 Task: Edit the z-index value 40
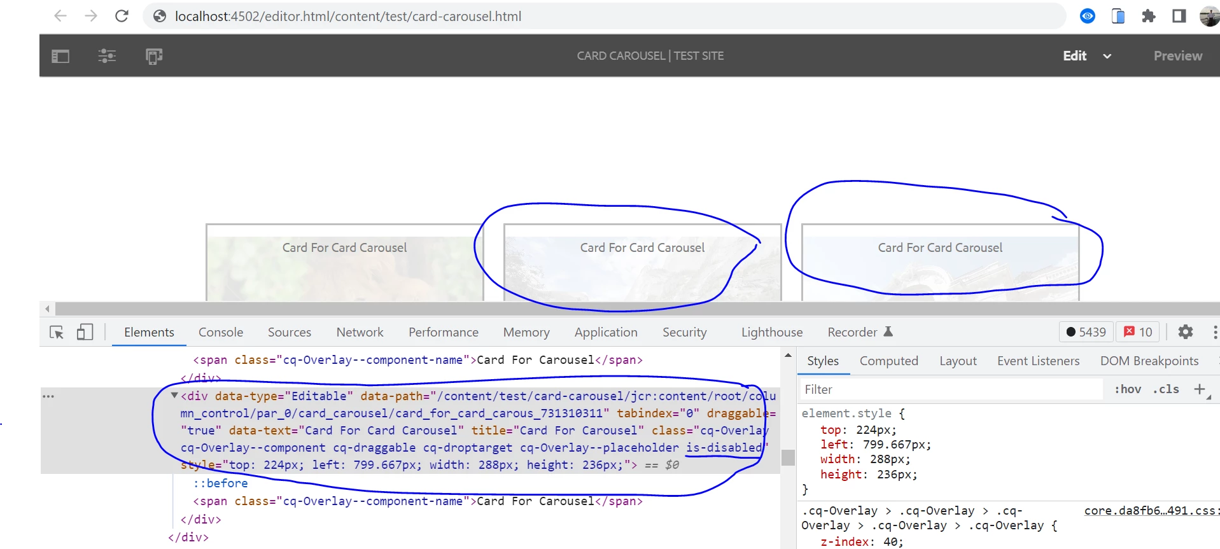click(890, 542)
